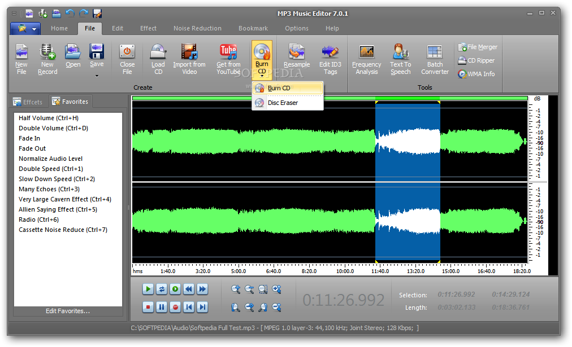Select Fade In favorite
Image resolution: width=572 pixels, height=347 pixels.
tap(29, 138)
